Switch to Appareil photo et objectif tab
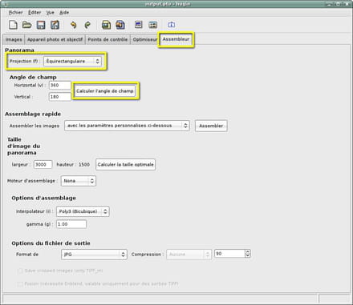 tap(55, 39)
